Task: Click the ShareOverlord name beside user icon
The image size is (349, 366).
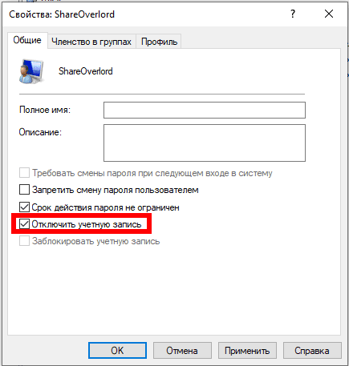Action: pos(86,71)
